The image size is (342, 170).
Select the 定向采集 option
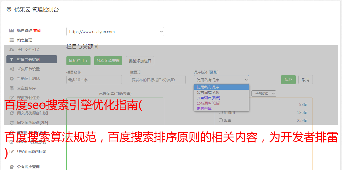(204, 109)
